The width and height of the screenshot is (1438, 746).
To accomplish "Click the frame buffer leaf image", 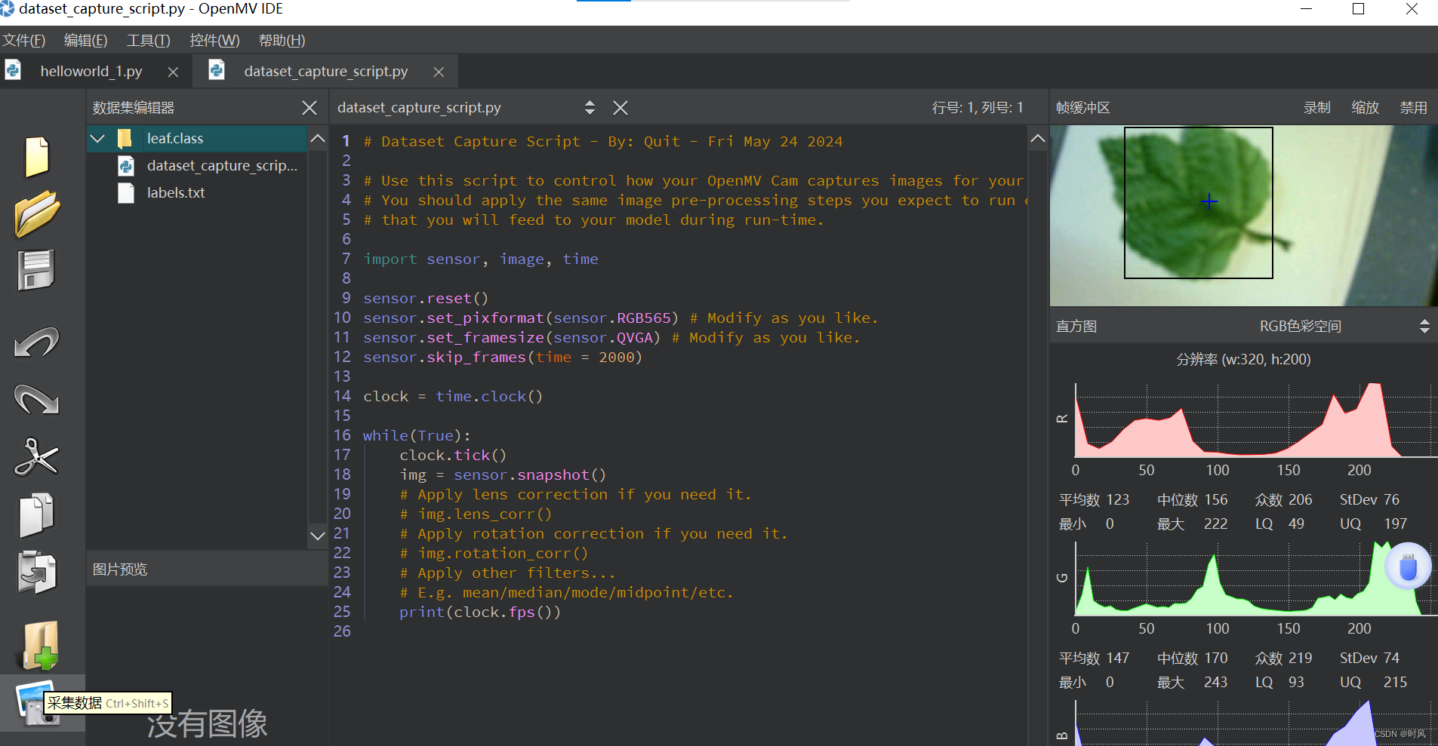I will coord(1243,215).
